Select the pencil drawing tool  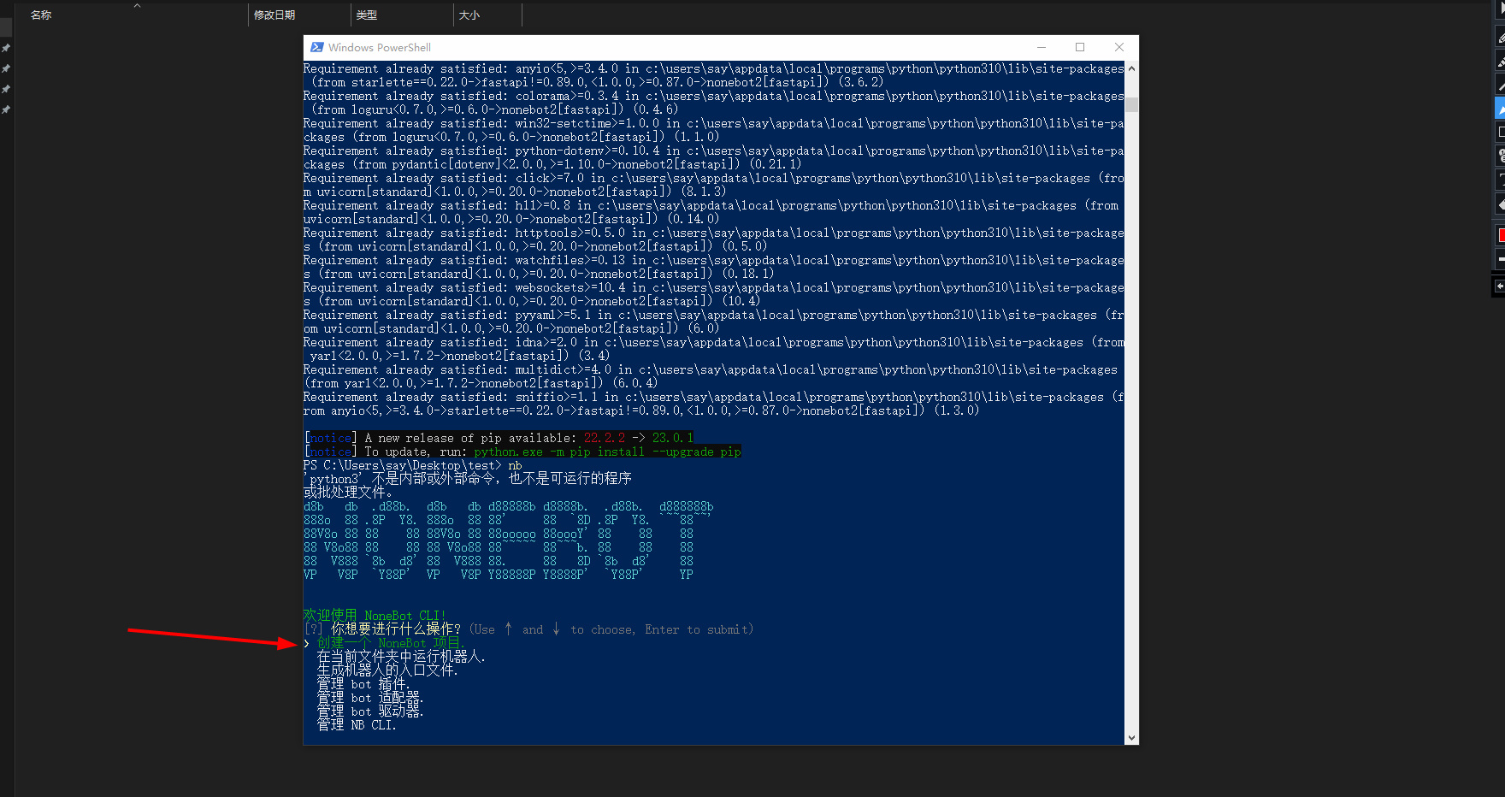click(x=1500, y=38)
